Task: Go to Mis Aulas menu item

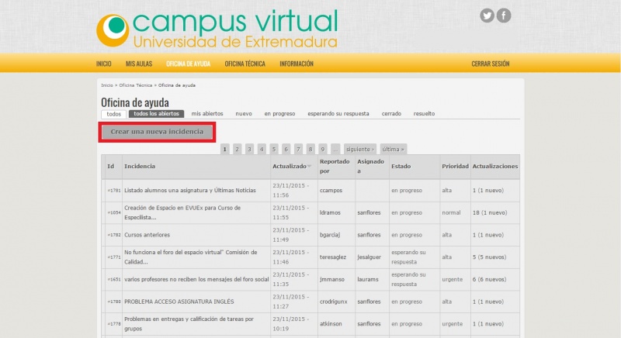Action: tap(139, 64)
